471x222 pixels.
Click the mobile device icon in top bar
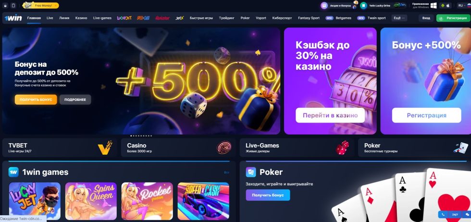pyautogui.click(x=13, y=5)
